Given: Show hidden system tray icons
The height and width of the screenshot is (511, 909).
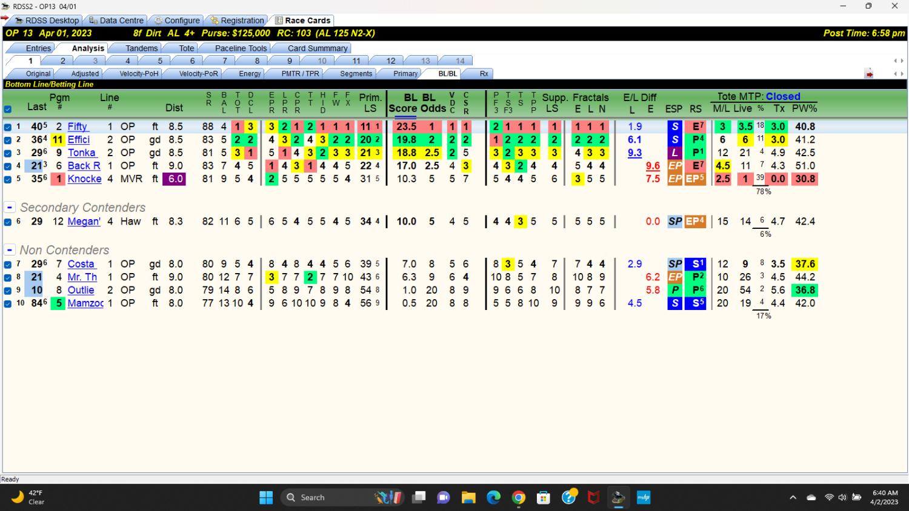Looking at the screenshot, I should tap(793, 498).
